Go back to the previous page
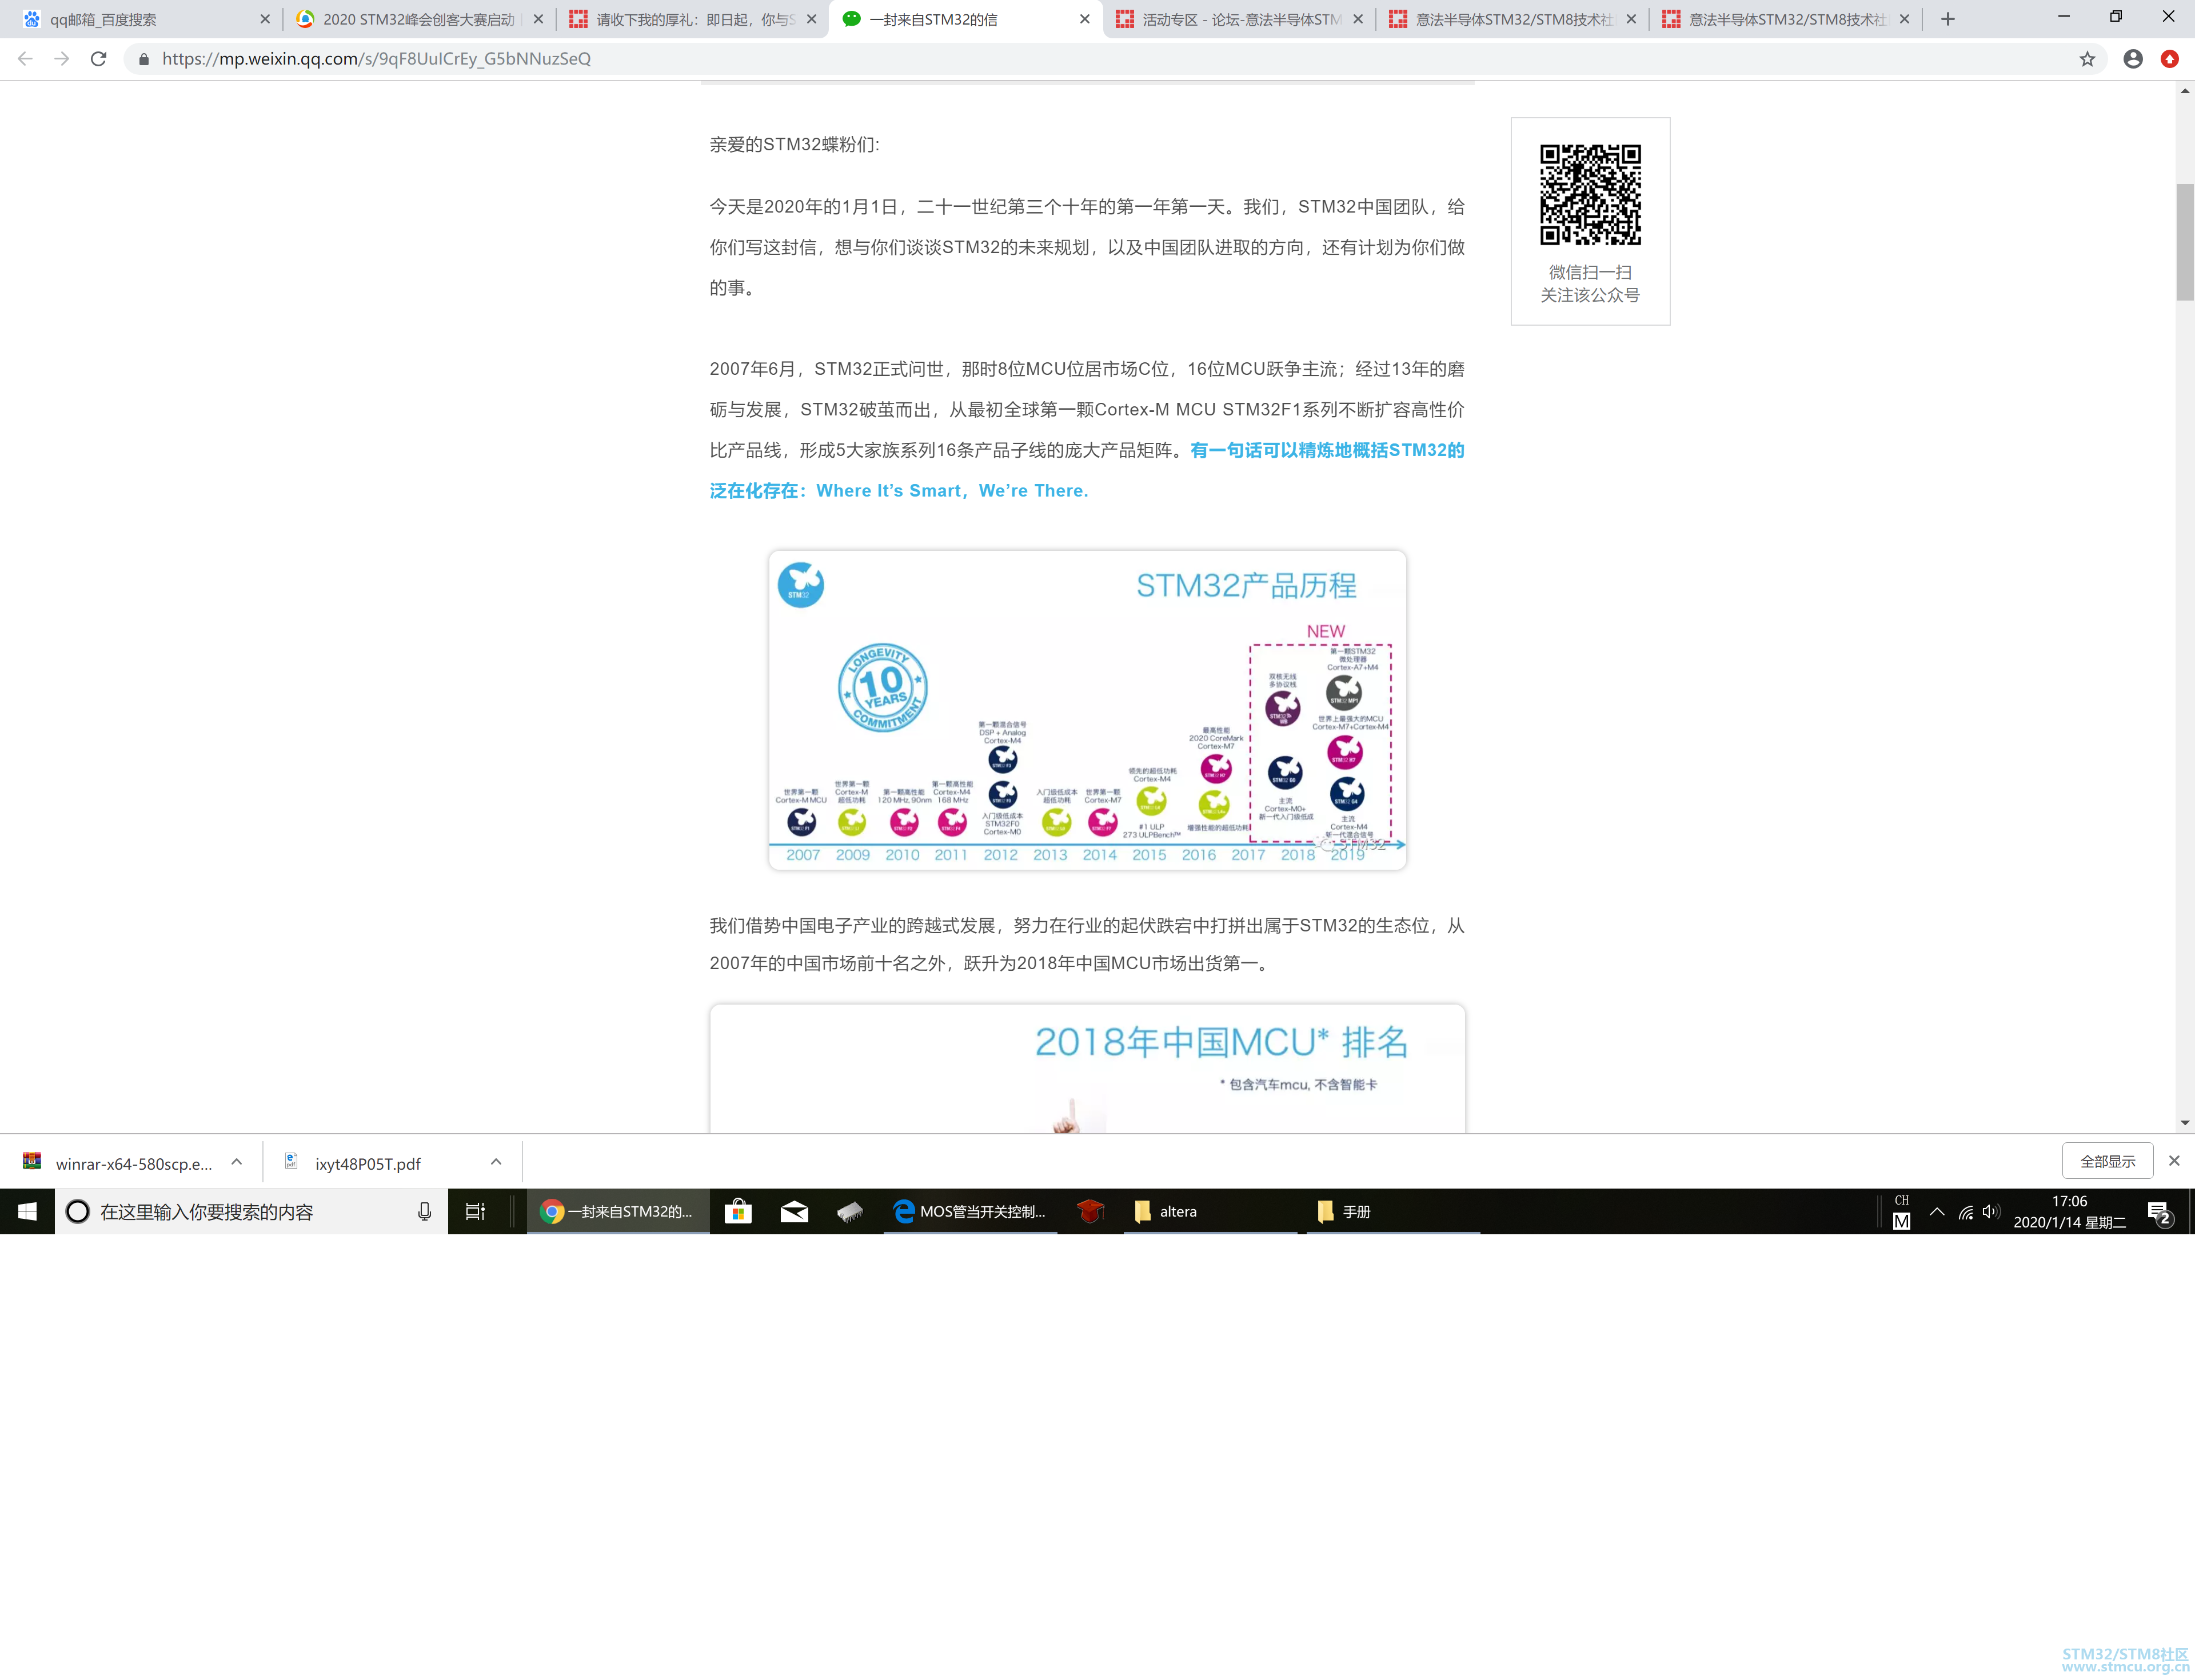Image resolution: width=2195 pixels, height=1680 pixels. point(25,59)
